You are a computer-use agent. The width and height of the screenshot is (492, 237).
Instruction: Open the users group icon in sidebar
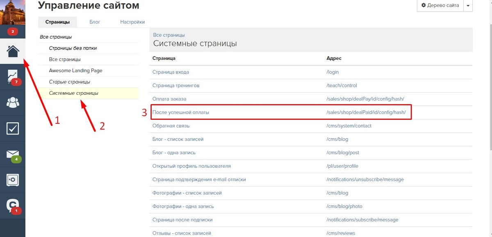point(13,103)
